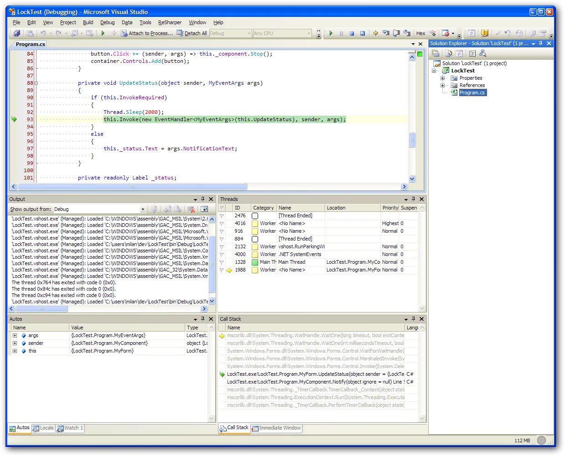Select Program.cs in Solution Explorer tree
The image size is (565, 456).
(472, 92)
